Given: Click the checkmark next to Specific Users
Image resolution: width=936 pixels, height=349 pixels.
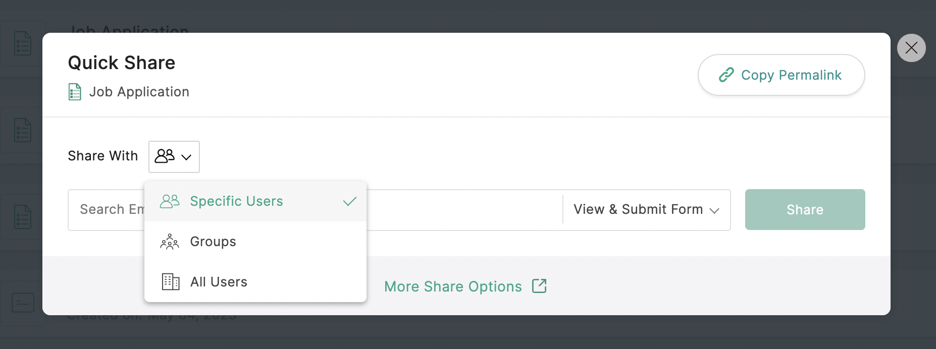Looking at the screenshot, I should 349,201.
